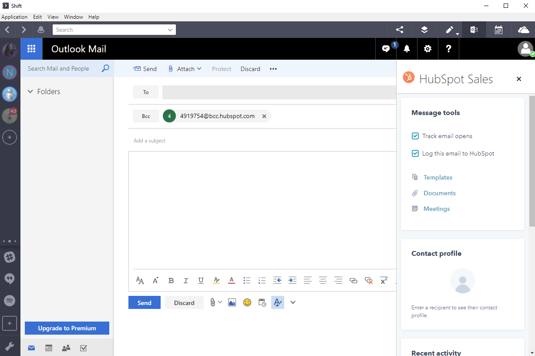Insert a bulleted list
The height and width of the screenshot is (356, 535).
[247, 281]
